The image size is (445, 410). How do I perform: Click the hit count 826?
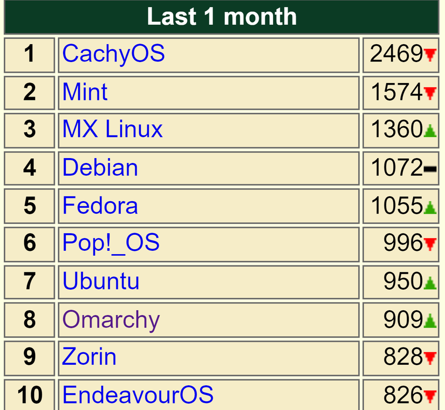coord(403,395)
